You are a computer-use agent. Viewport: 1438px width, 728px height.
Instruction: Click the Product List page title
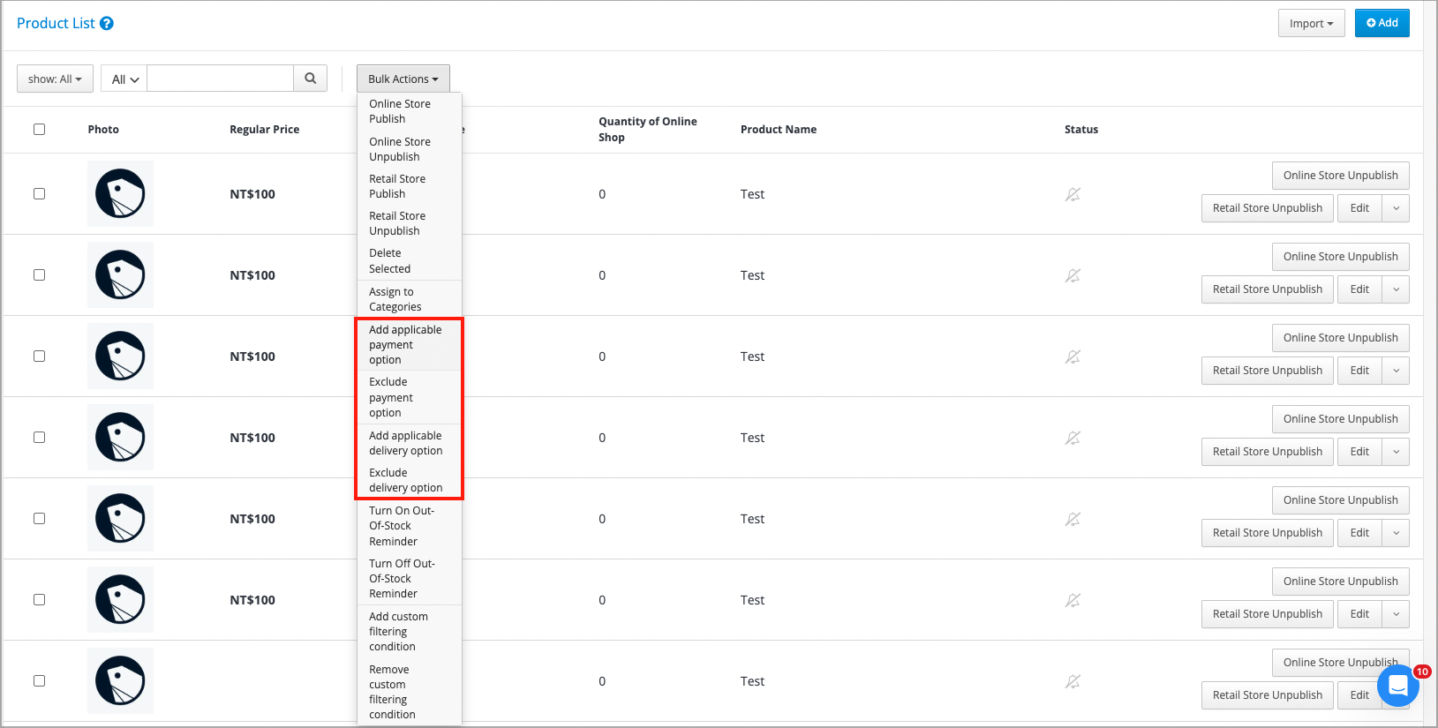[56, 24]
